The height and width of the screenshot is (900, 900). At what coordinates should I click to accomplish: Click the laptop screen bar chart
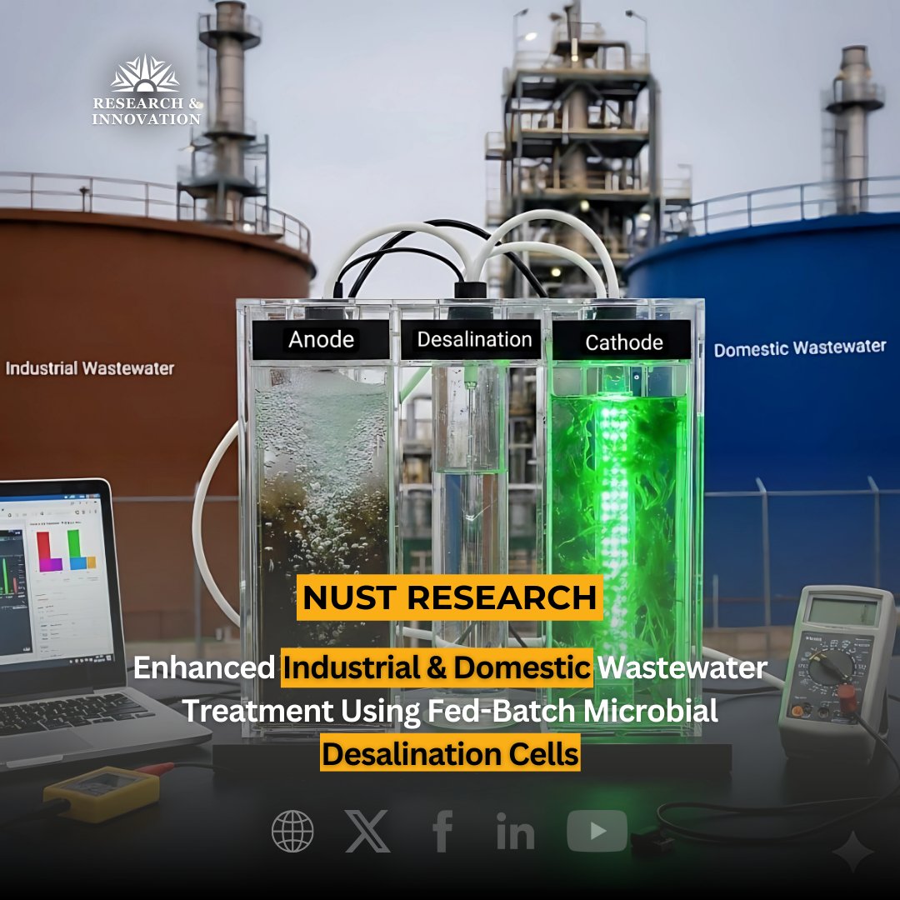tap(66, 551)
